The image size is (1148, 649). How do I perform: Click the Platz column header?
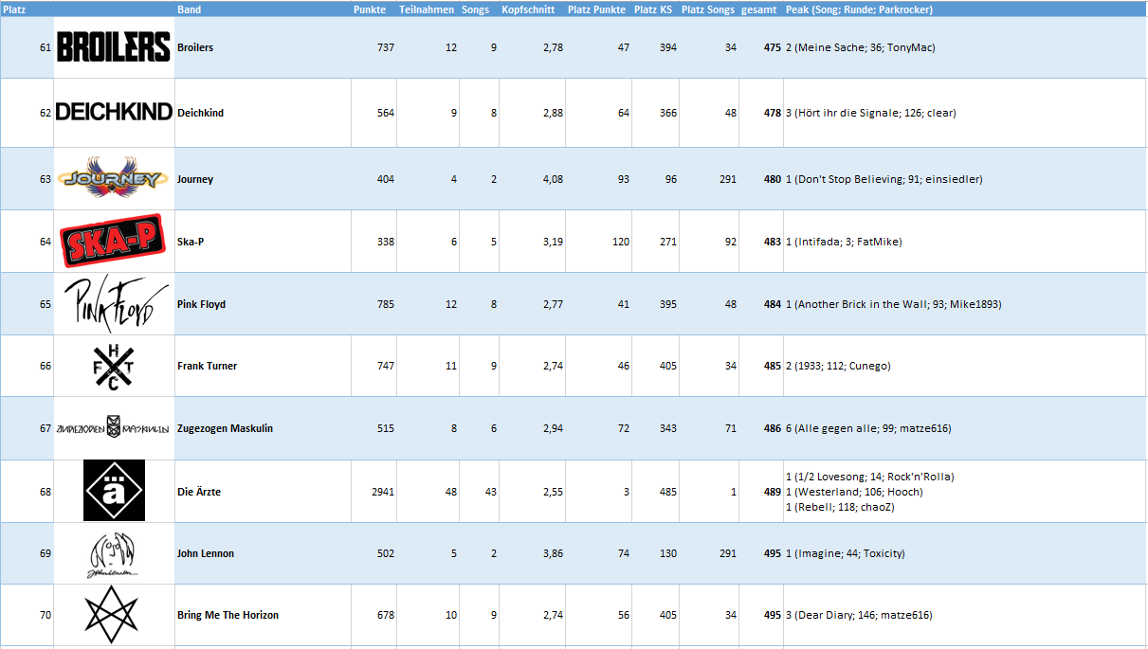[14, 9]
